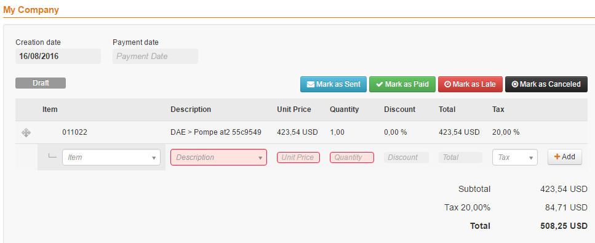Click the clock icon on Mark as Late
The width and height of the screenshot is (595, 243).
pos(447,84)
